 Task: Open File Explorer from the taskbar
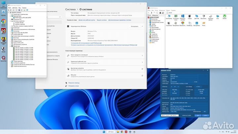(x=118, y=132)
